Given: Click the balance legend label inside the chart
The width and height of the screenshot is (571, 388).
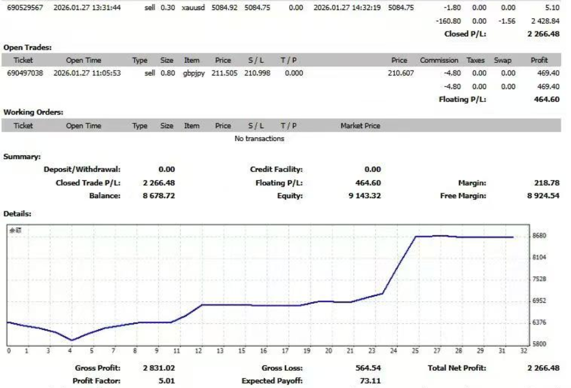Looking at the screenshot, I should click(14, 231).
